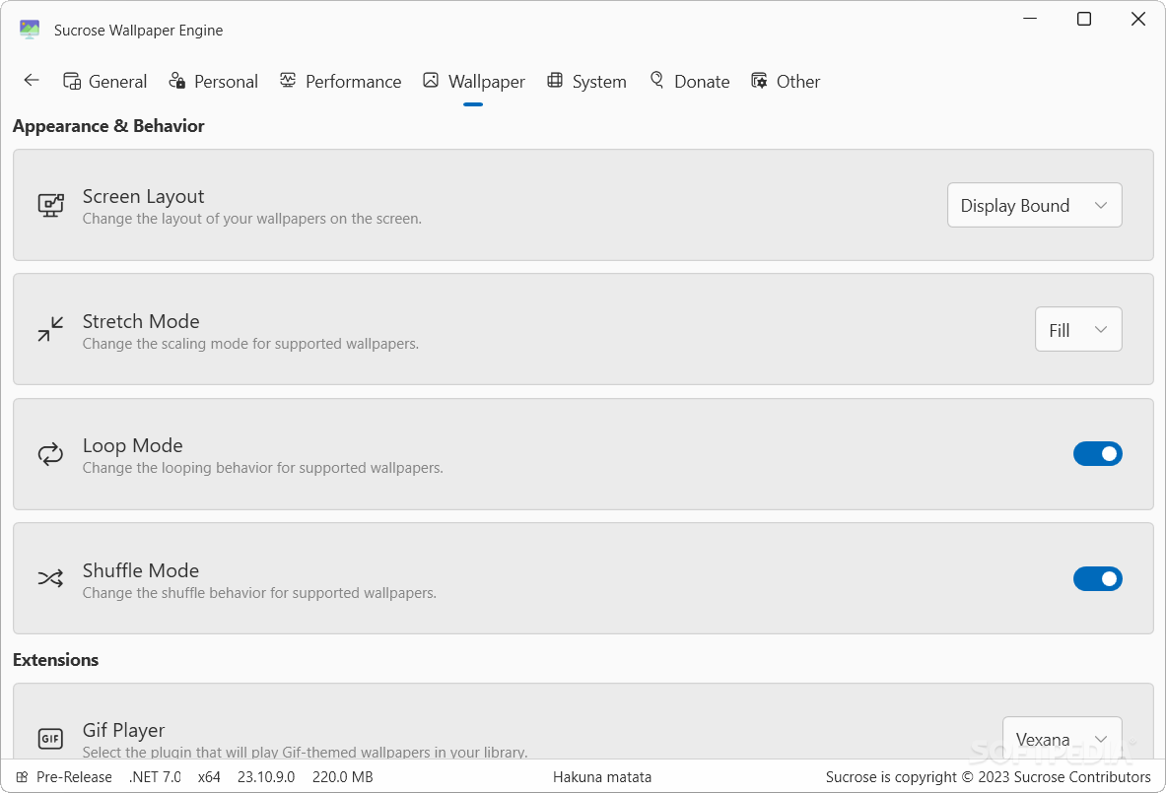This screenshot has height=793, width=1166.
Task: Click the Stretch Mode arrows icon
Action: point(50,329)
